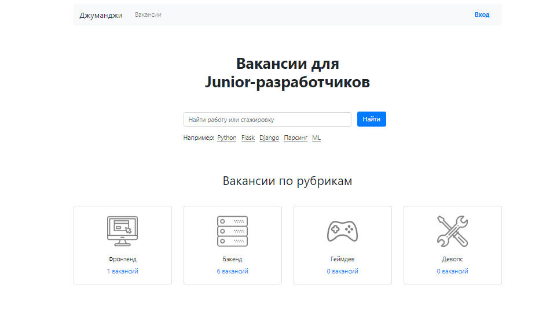Choose the Django example search tag
Screen dimensions: 557x311
coord(269,138)
